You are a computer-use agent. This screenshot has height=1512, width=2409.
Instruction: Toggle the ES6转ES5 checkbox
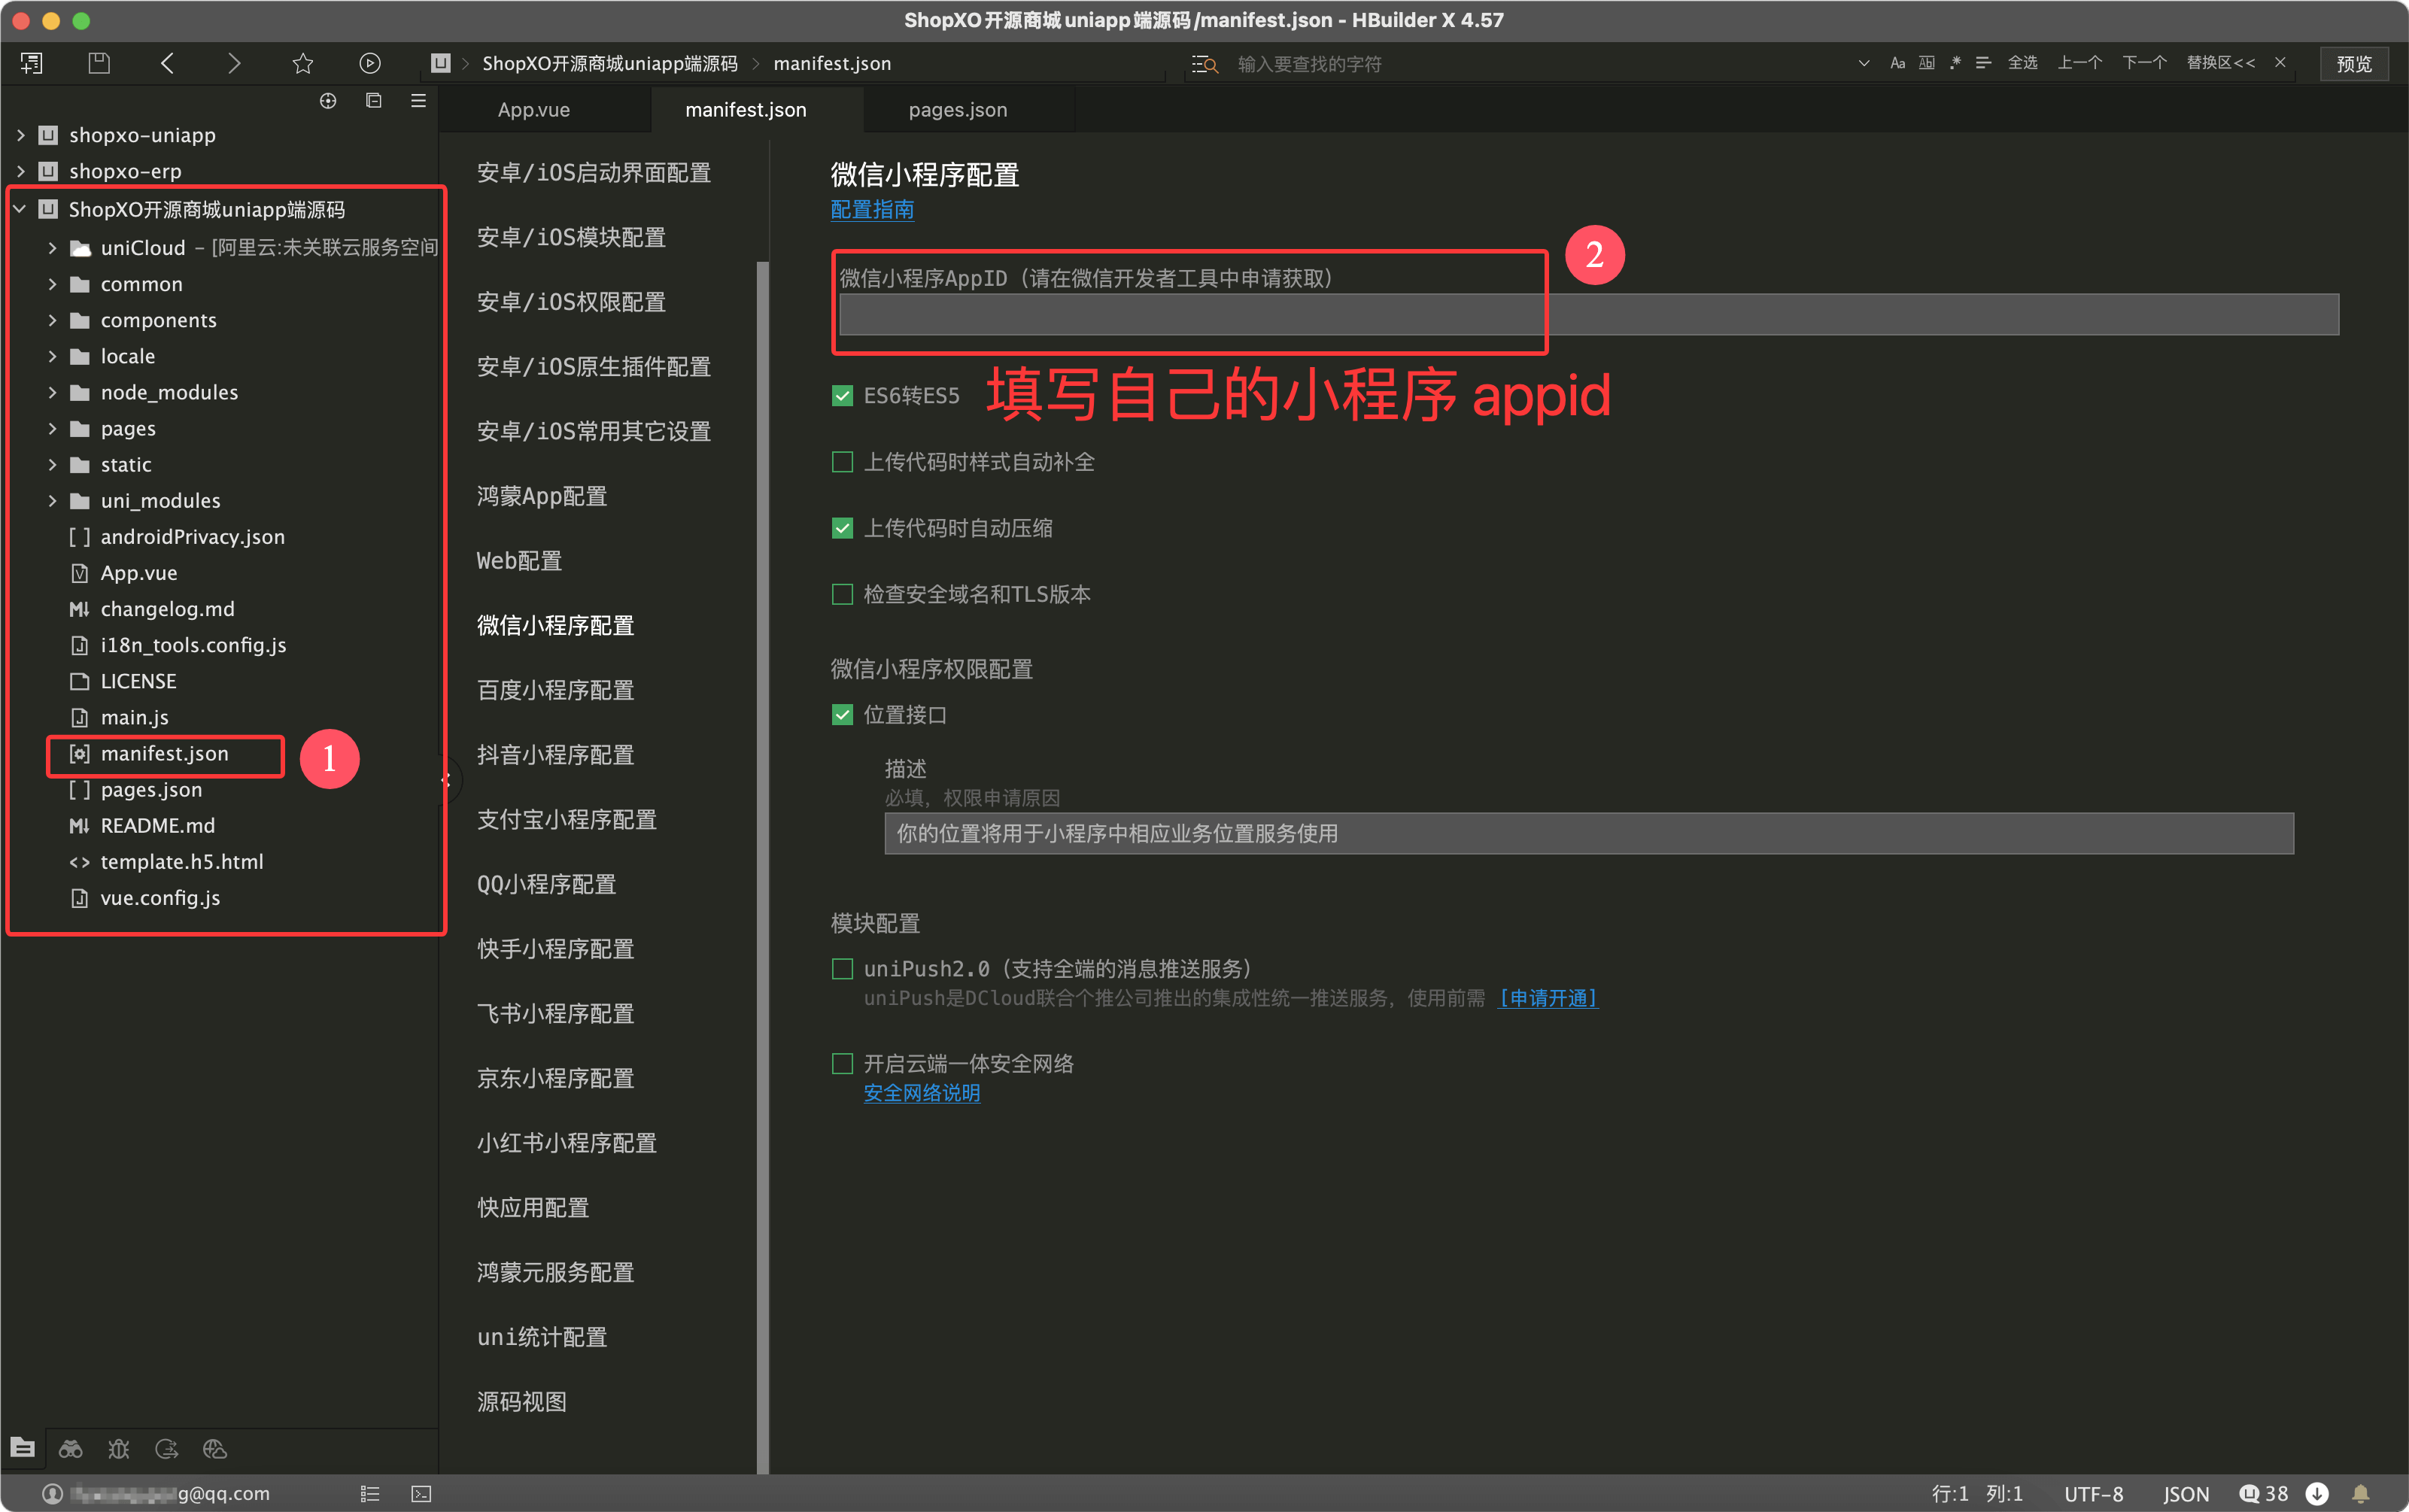click(842, 396)
